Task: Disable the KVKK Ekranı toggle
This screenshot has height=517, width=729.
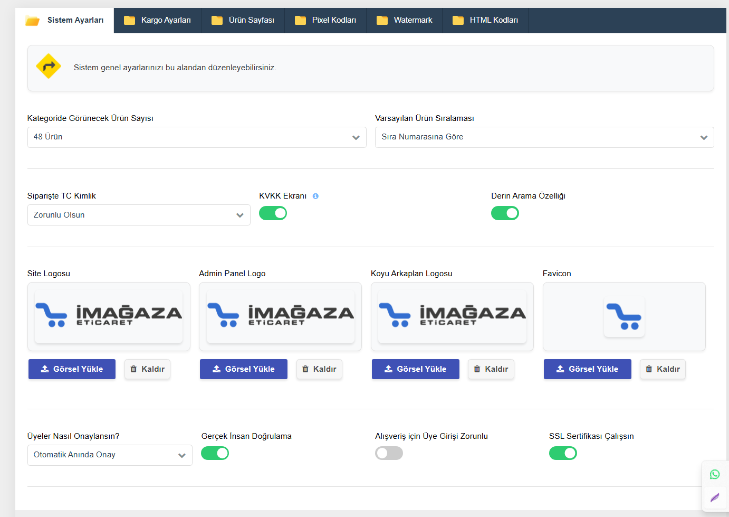Action: 273,213
